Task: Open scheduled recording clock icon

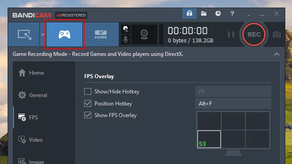Action: pos(218,13)
